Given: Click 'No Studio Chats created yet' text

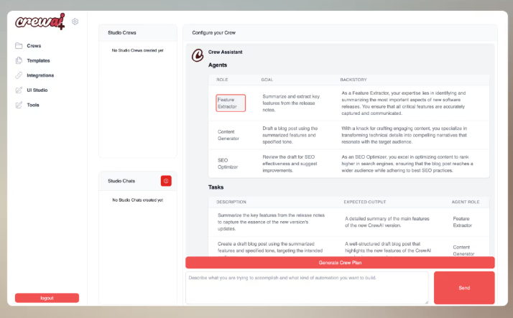Looking at the screenshot, I should 138,200.
